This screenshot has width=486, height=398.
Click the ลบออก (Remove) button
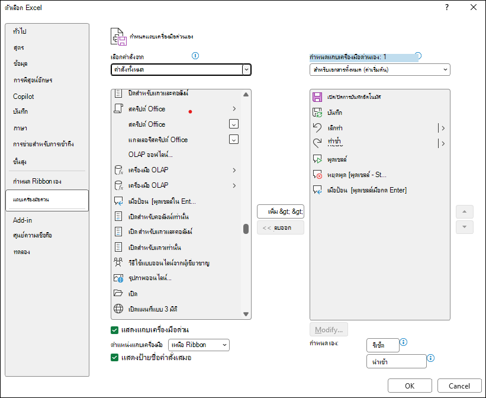click(281, 227)
